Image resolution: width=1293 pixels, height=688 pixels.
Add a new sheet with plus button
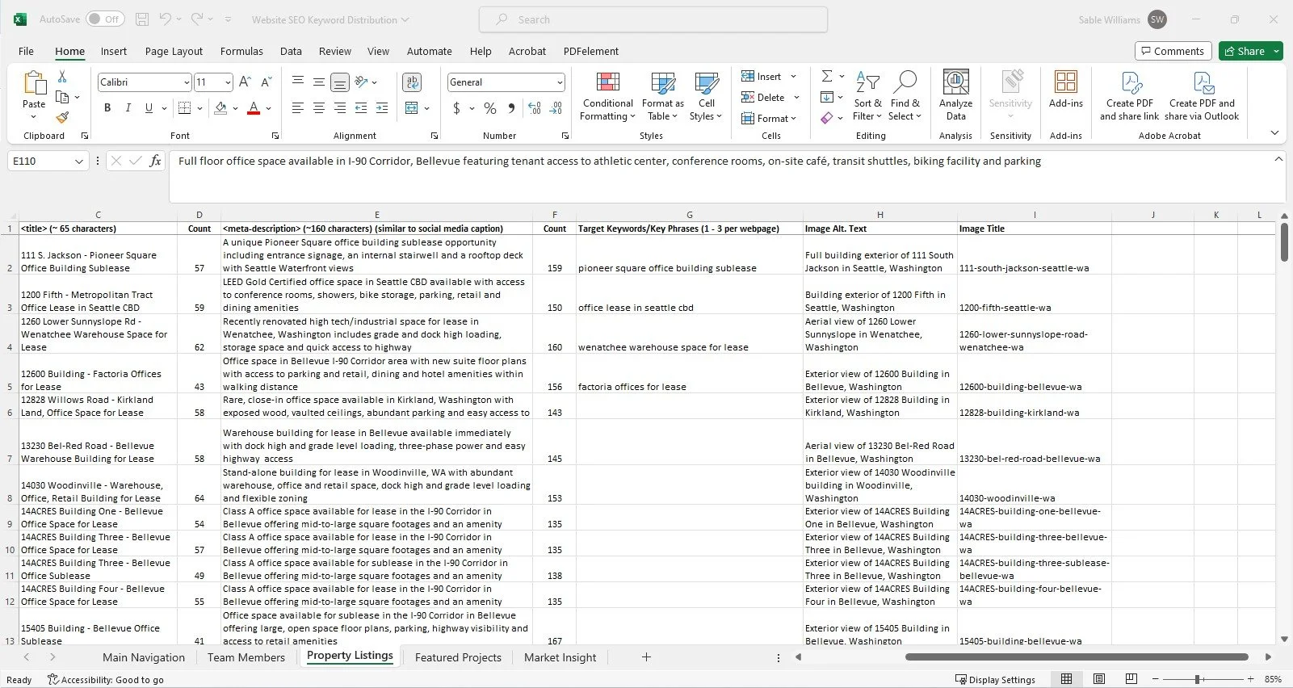coord(646,657)
